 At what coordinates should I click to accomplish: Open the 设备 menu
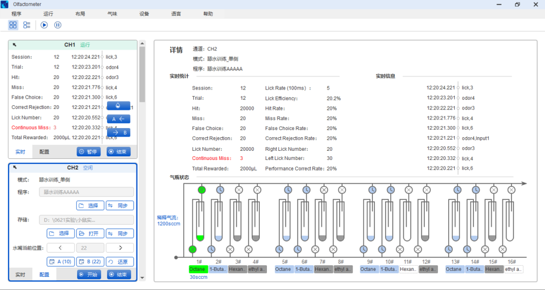(x=144, y=14)
